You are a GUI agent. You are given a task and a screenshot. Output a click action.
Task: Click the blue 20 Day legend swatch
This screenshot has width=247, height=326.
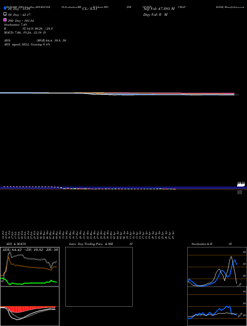[x=5, y=8]
